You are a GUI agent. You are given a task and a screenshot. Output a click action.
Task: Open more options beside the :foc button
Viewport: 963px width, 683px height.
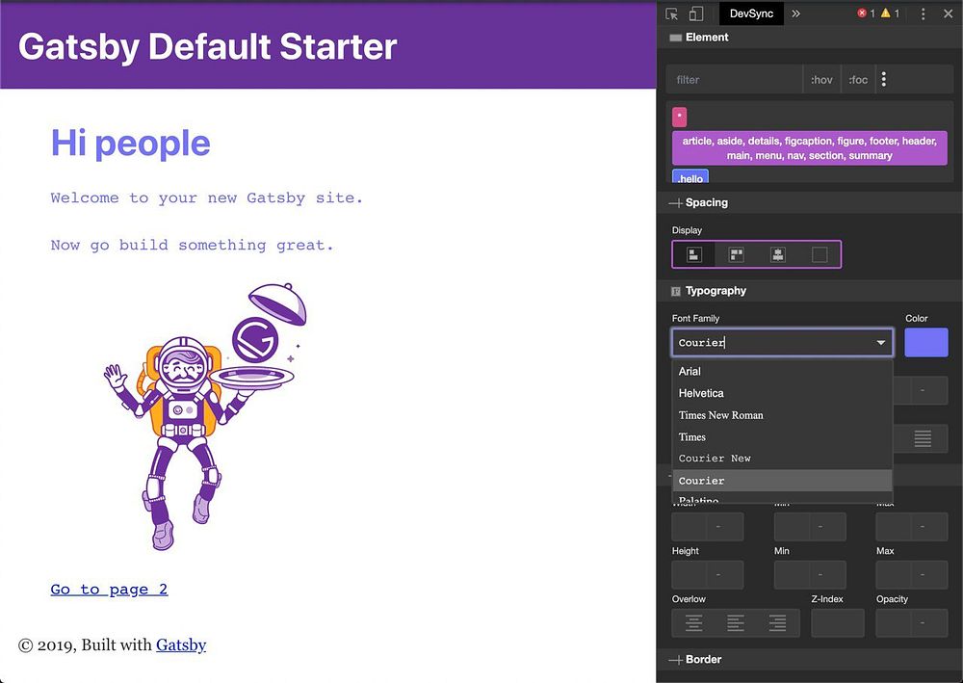(884, 79)
